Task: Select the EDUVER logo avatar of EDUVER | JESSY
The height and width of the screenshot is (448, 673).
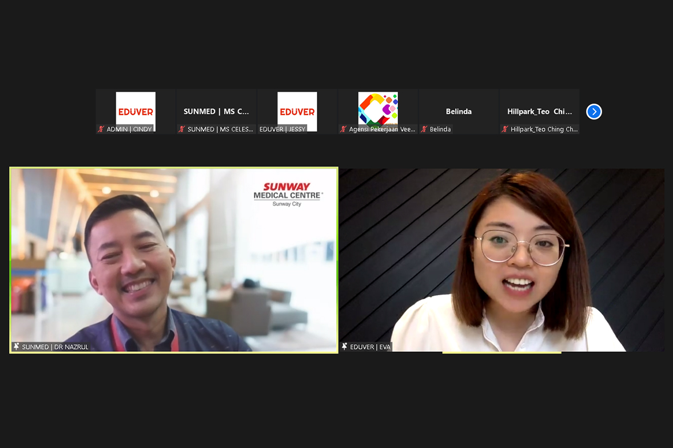Action: pos(297,111)
